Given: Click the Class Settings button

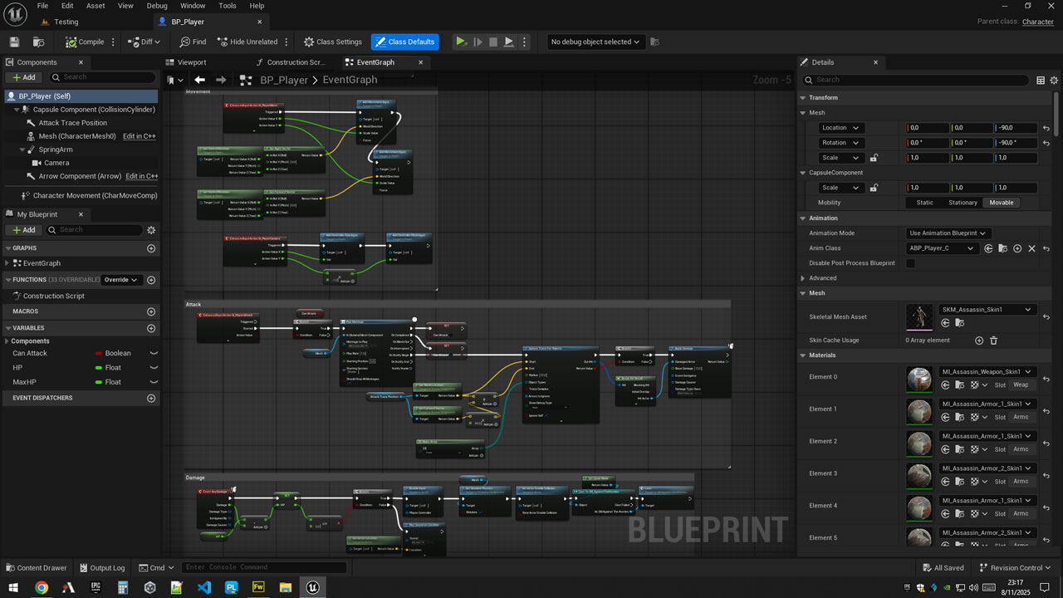Looking at the screenshot, I should click(x=333, y=42).
